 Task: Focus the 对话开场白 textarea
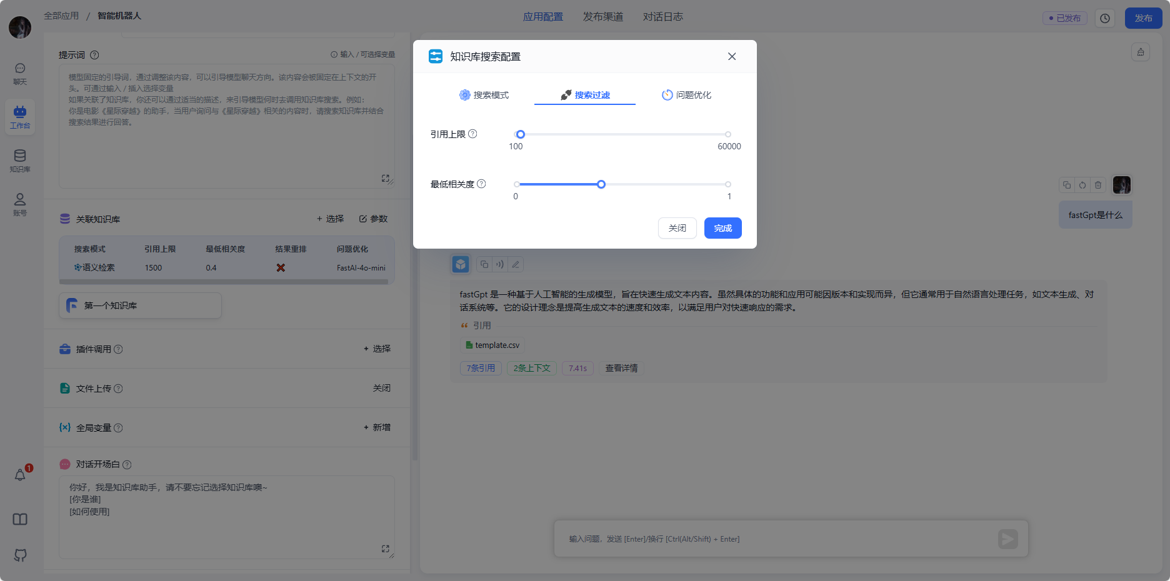[227, 517]
